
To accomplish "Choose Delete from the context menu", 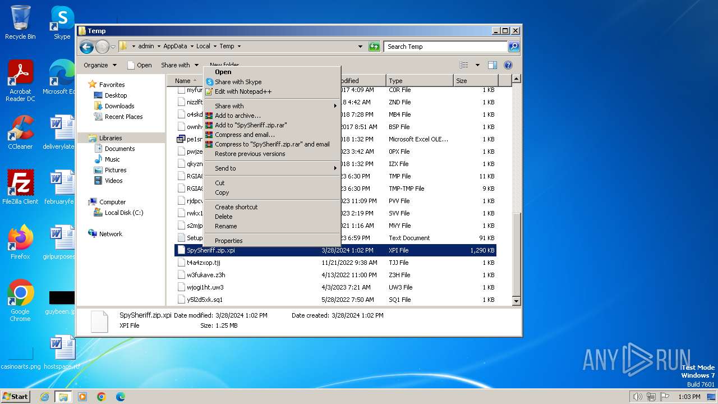I will coord(272,217).
